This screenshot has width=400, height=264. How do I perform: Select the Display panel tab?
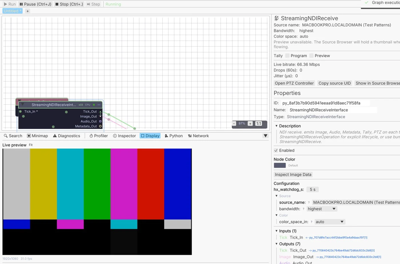point(150,136)
